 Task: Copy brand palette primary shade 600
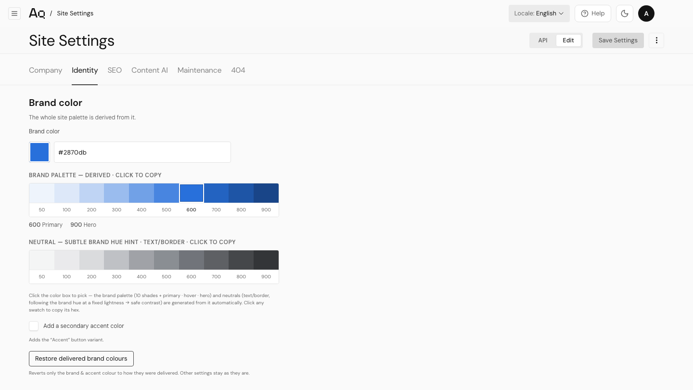pyautogui.click(x=192, y=193)
